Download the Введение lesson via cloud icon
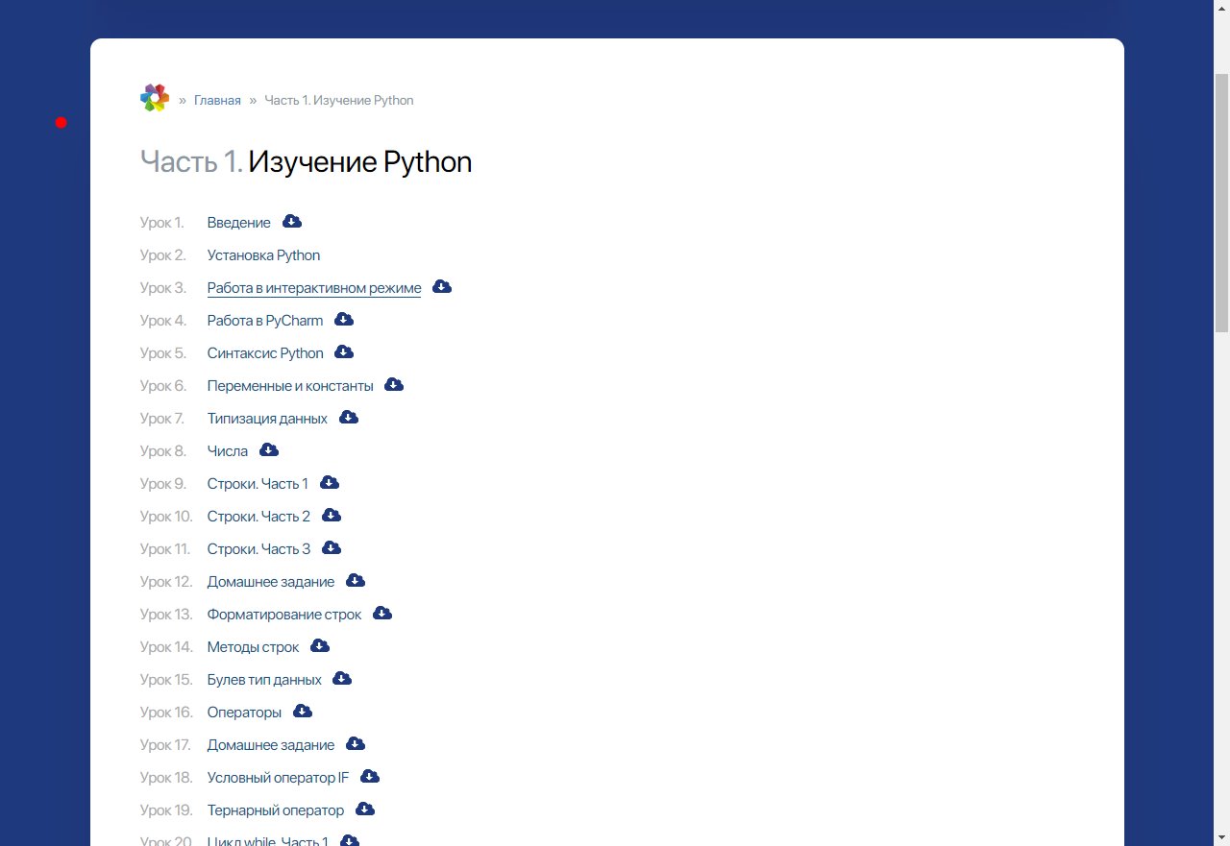Screen dimensions: 1230x846 coord(292,222)
